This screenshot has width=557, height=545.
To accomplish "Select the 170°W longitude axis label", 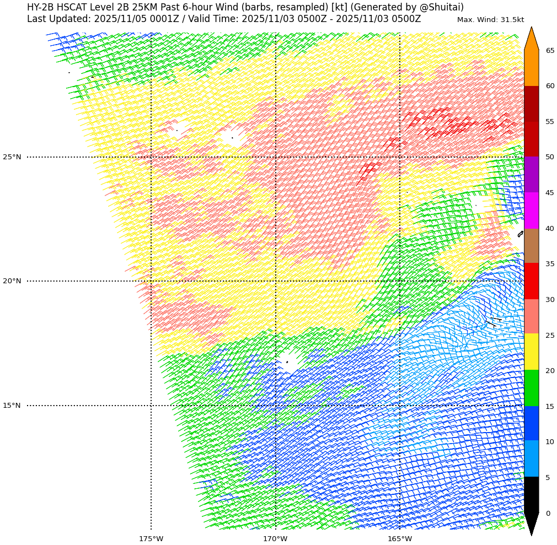I will point(275,538).
